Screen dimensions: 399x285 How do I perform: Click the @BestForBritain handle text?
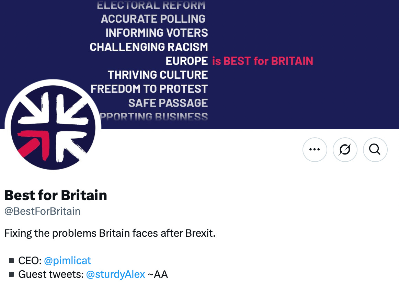(x=42, y=211)
